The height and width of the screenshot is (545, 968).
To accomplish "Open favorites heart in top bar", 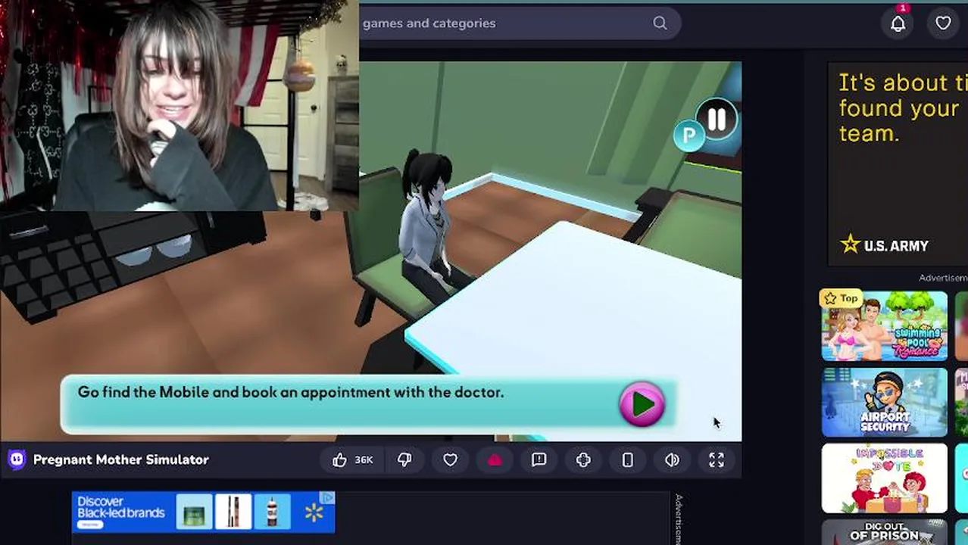I will [x=943, y=23].
